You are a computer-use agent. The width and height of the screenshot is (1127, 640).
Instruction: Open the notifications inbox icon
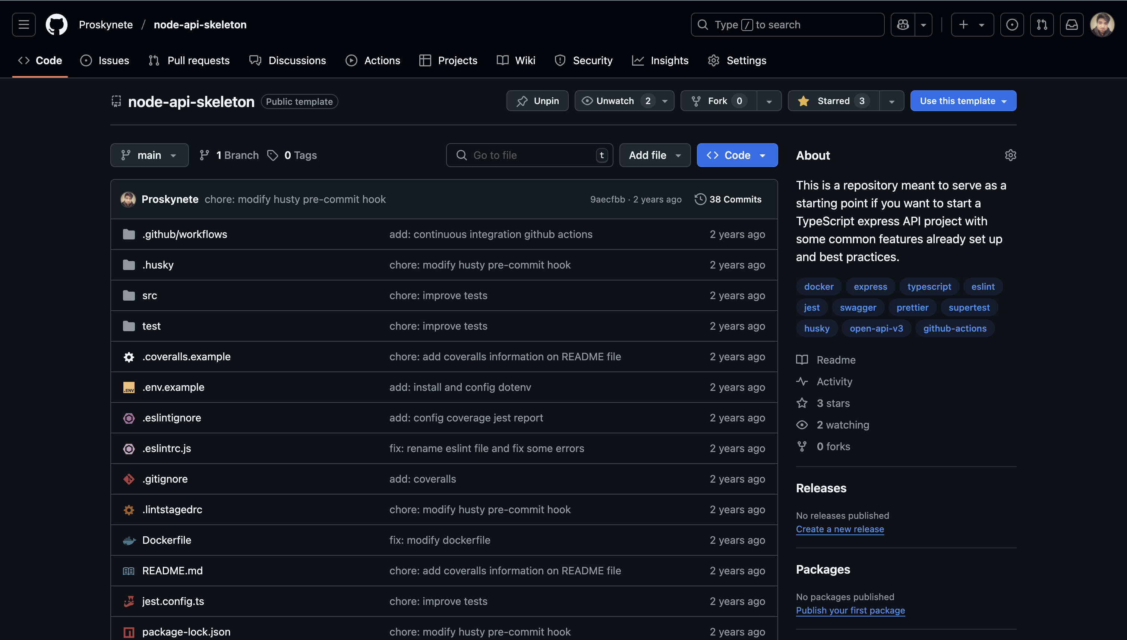point(1072,25)
